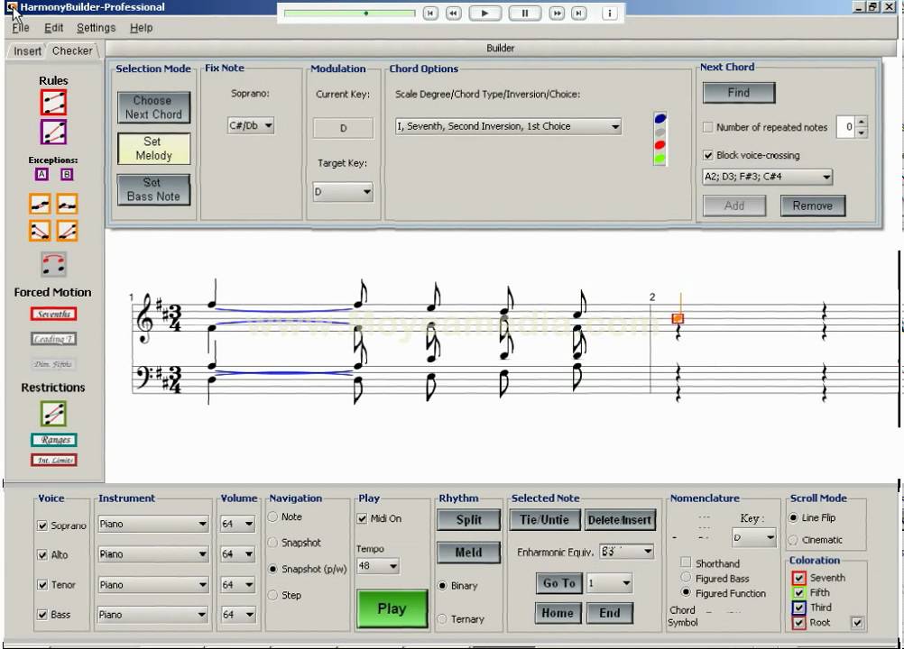904x649 pixels.
Task: Click the green Play button
Action: pos(392,608)
